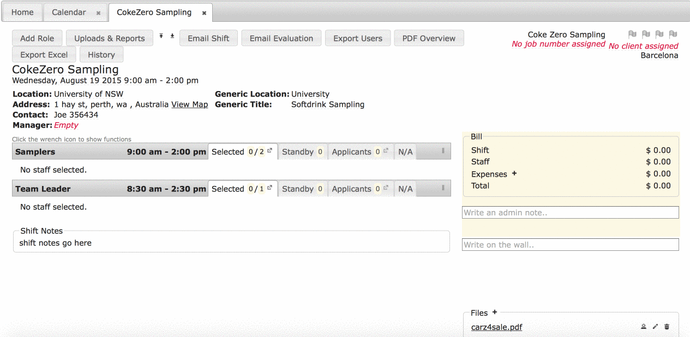Image resolution: width=690 pixels, height=337 pixels.
Task: Click the University of NSW location value
Action: click(89, 94)
